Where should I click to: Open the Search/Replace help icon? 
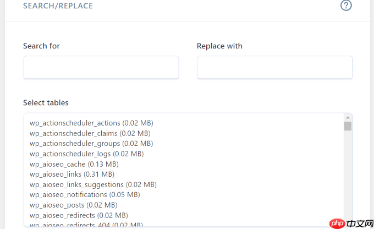point(346,6)
